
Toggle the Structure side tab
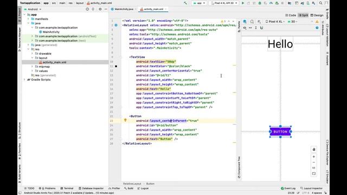(x=20, y=131)
